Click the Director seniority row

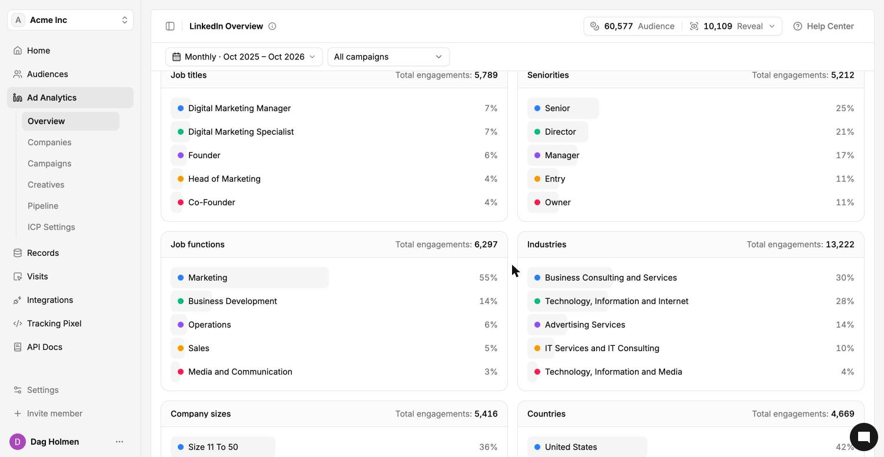691,132
